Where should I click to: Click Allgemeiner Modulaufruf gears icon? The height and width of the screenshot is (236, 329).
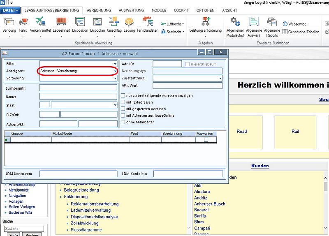[235, 22]
